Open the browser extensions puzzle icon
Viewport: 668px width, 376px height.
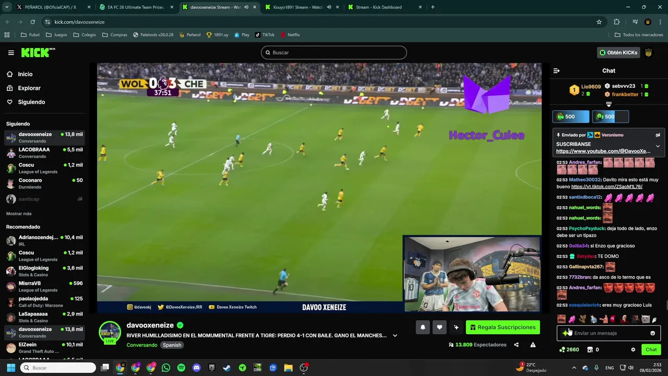click(x=616, y=22)
